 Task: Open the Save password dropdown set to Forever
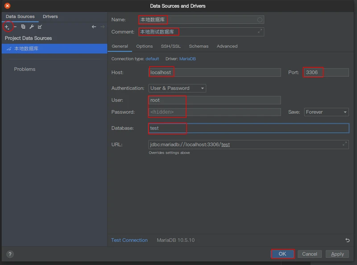pos(326,112)
